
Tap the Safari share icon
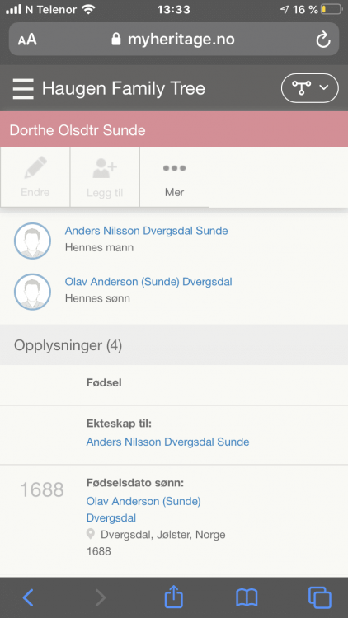[x=174, y=597]
